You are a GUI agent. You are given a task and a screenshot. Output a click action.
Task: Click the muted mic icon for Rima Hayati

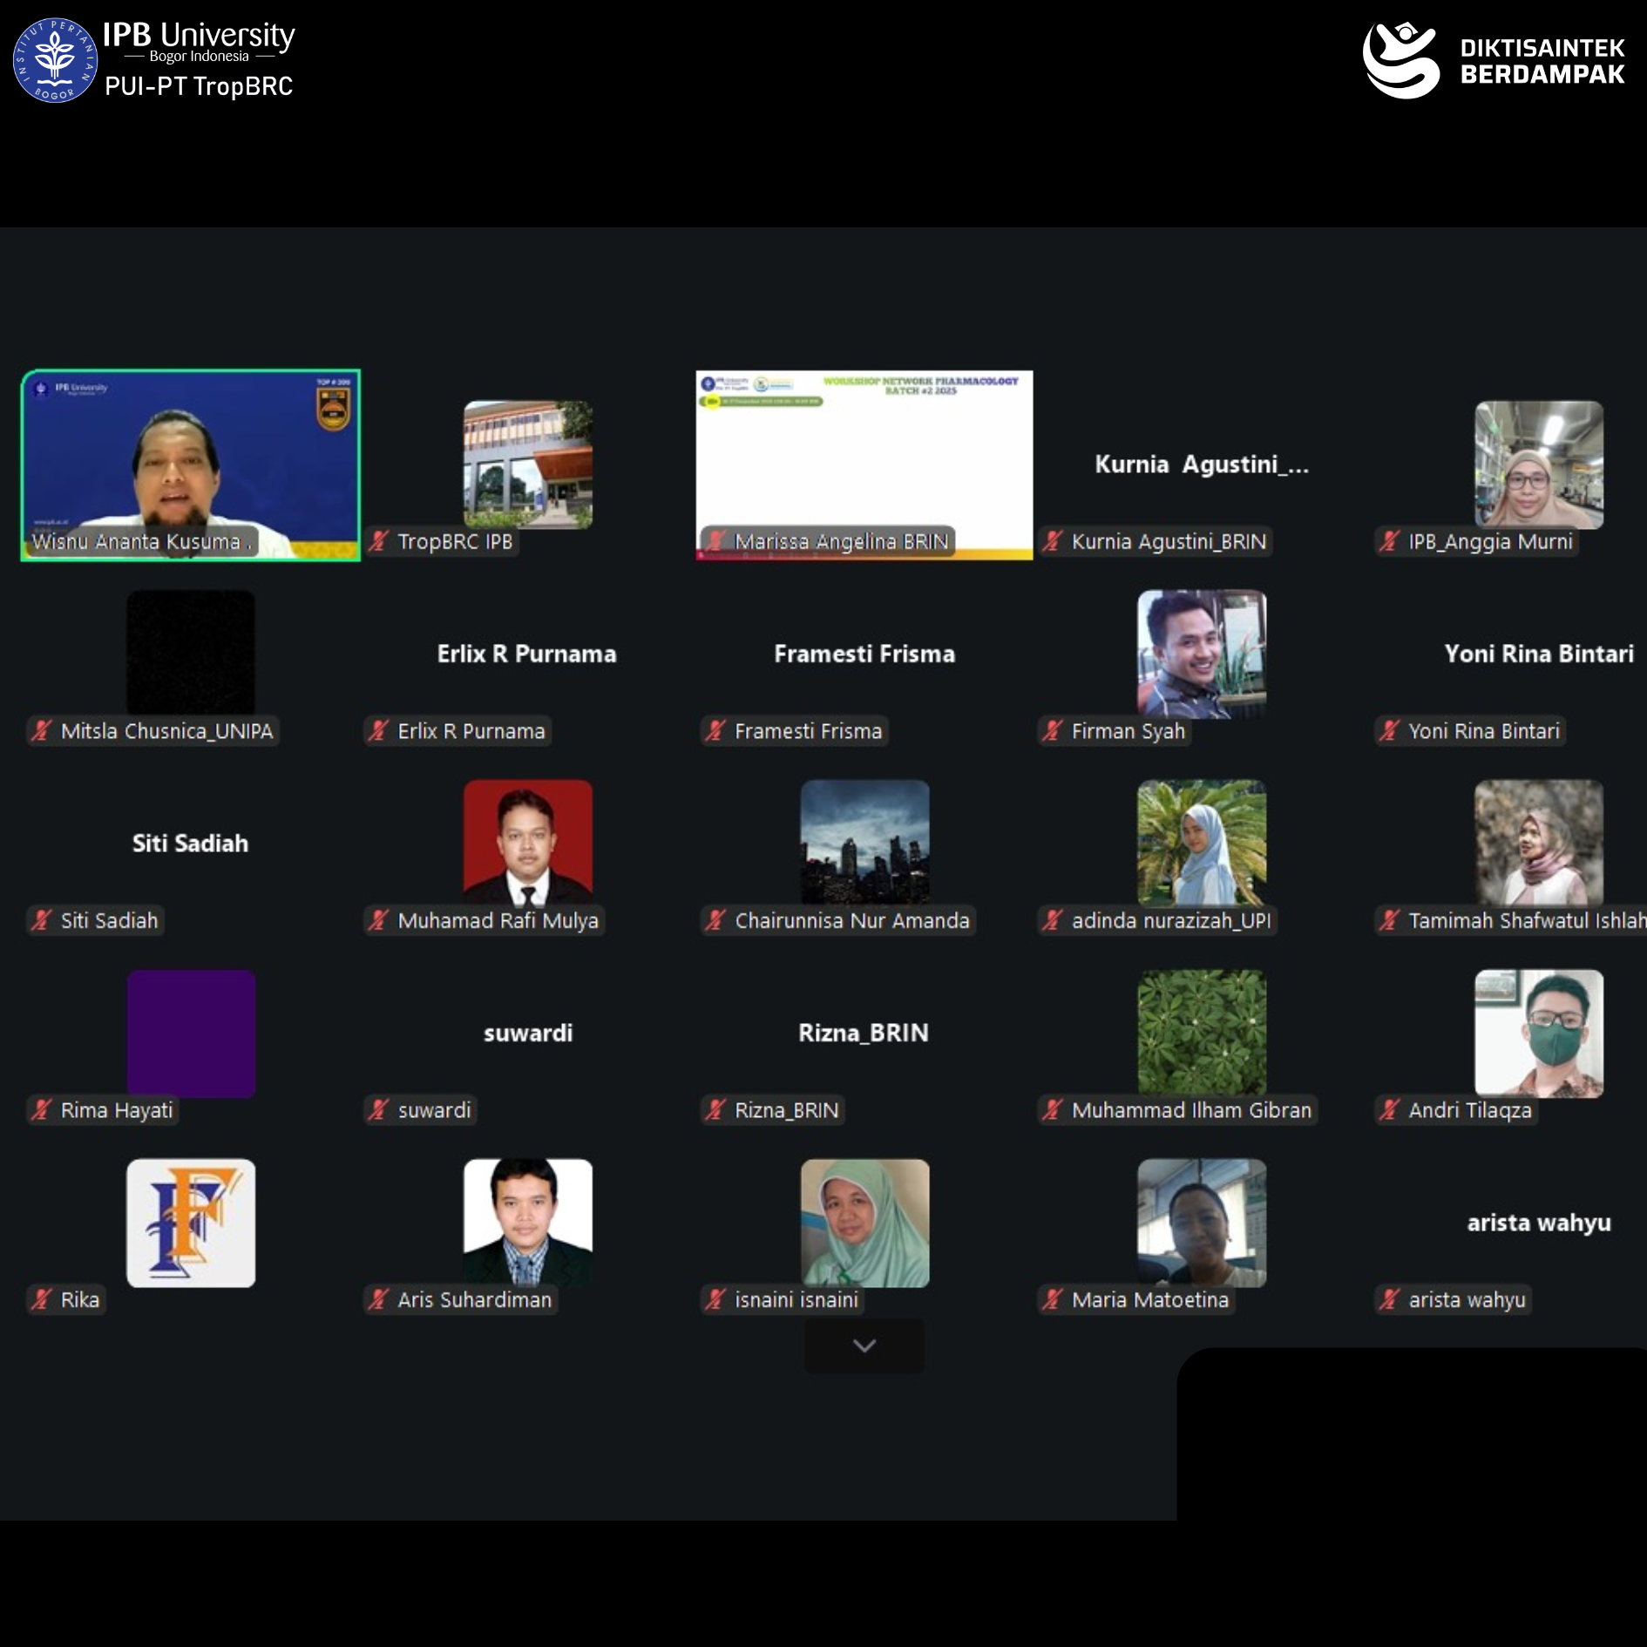click(41, 1110)
